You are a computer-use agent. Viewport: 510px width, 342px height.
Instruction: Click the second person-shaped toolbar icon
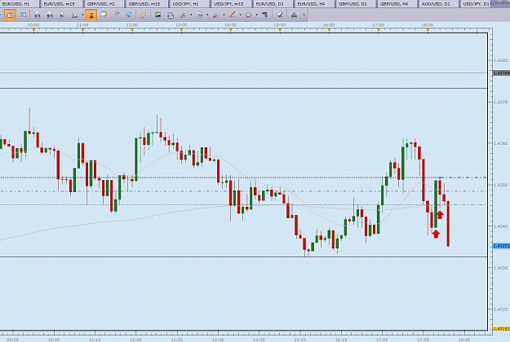[50, 15]
